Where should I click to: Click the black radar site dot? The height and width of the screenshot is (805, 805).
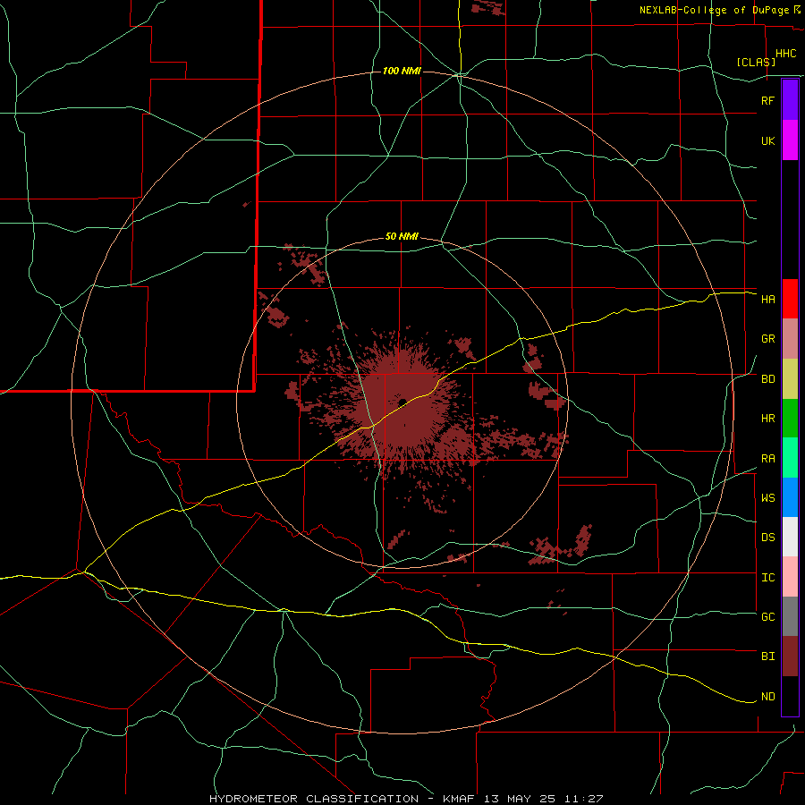[402, 402]
